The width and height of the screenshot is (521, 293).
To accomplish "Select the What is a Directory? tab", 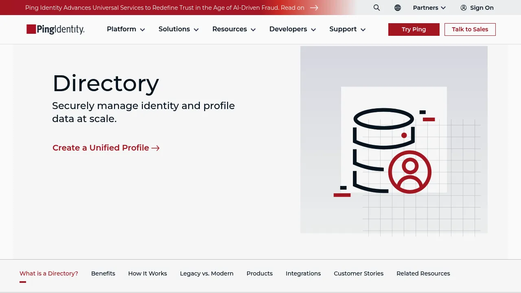I will coord(49,273).
